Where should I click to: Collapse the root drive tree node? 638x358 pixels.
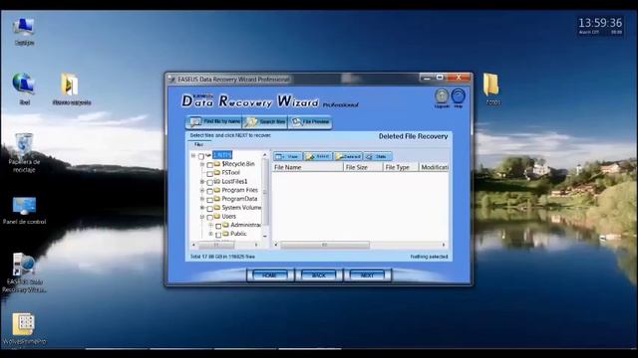coord(193,155)
